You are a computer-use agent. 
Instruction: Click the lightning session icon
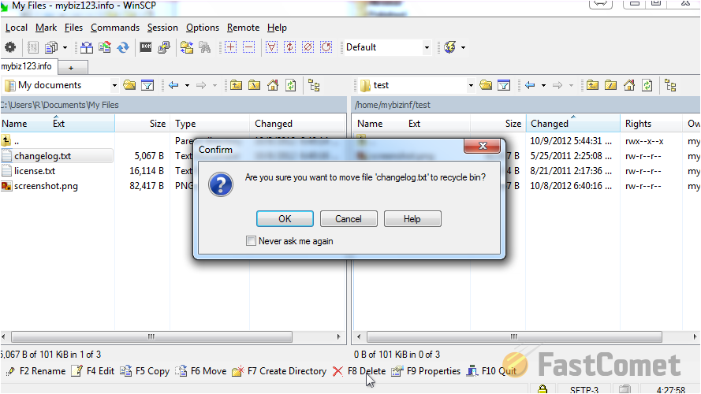450,47
